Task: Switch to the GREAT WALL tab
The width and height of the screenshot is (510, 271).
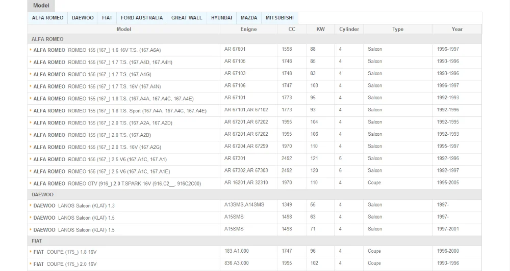Action: 187,18
